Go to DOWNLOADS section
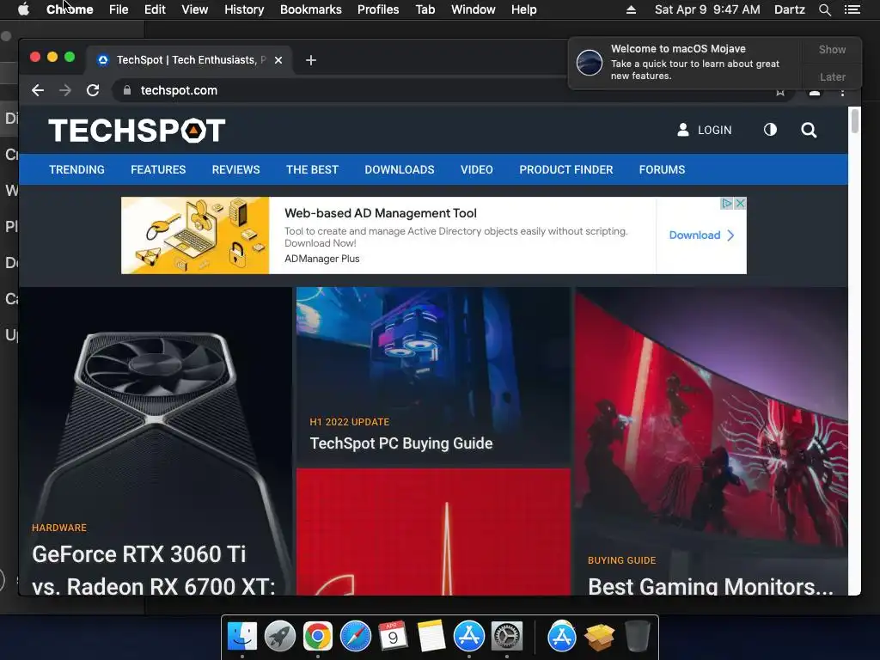 click(x=400, y=169)
